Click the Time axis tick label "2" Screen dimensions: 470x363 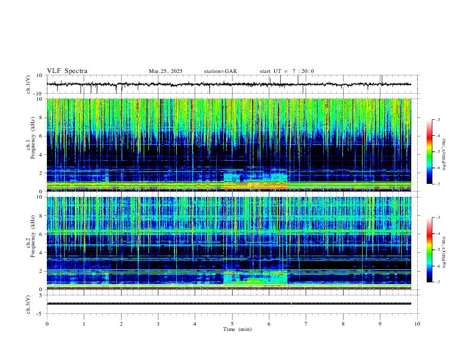tap(121, 324)
